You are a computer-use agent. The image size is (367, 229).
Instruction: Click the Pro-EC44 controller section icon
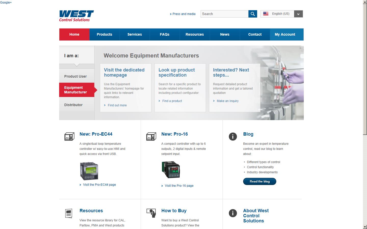pyautogui.click(x=69, y=137)
